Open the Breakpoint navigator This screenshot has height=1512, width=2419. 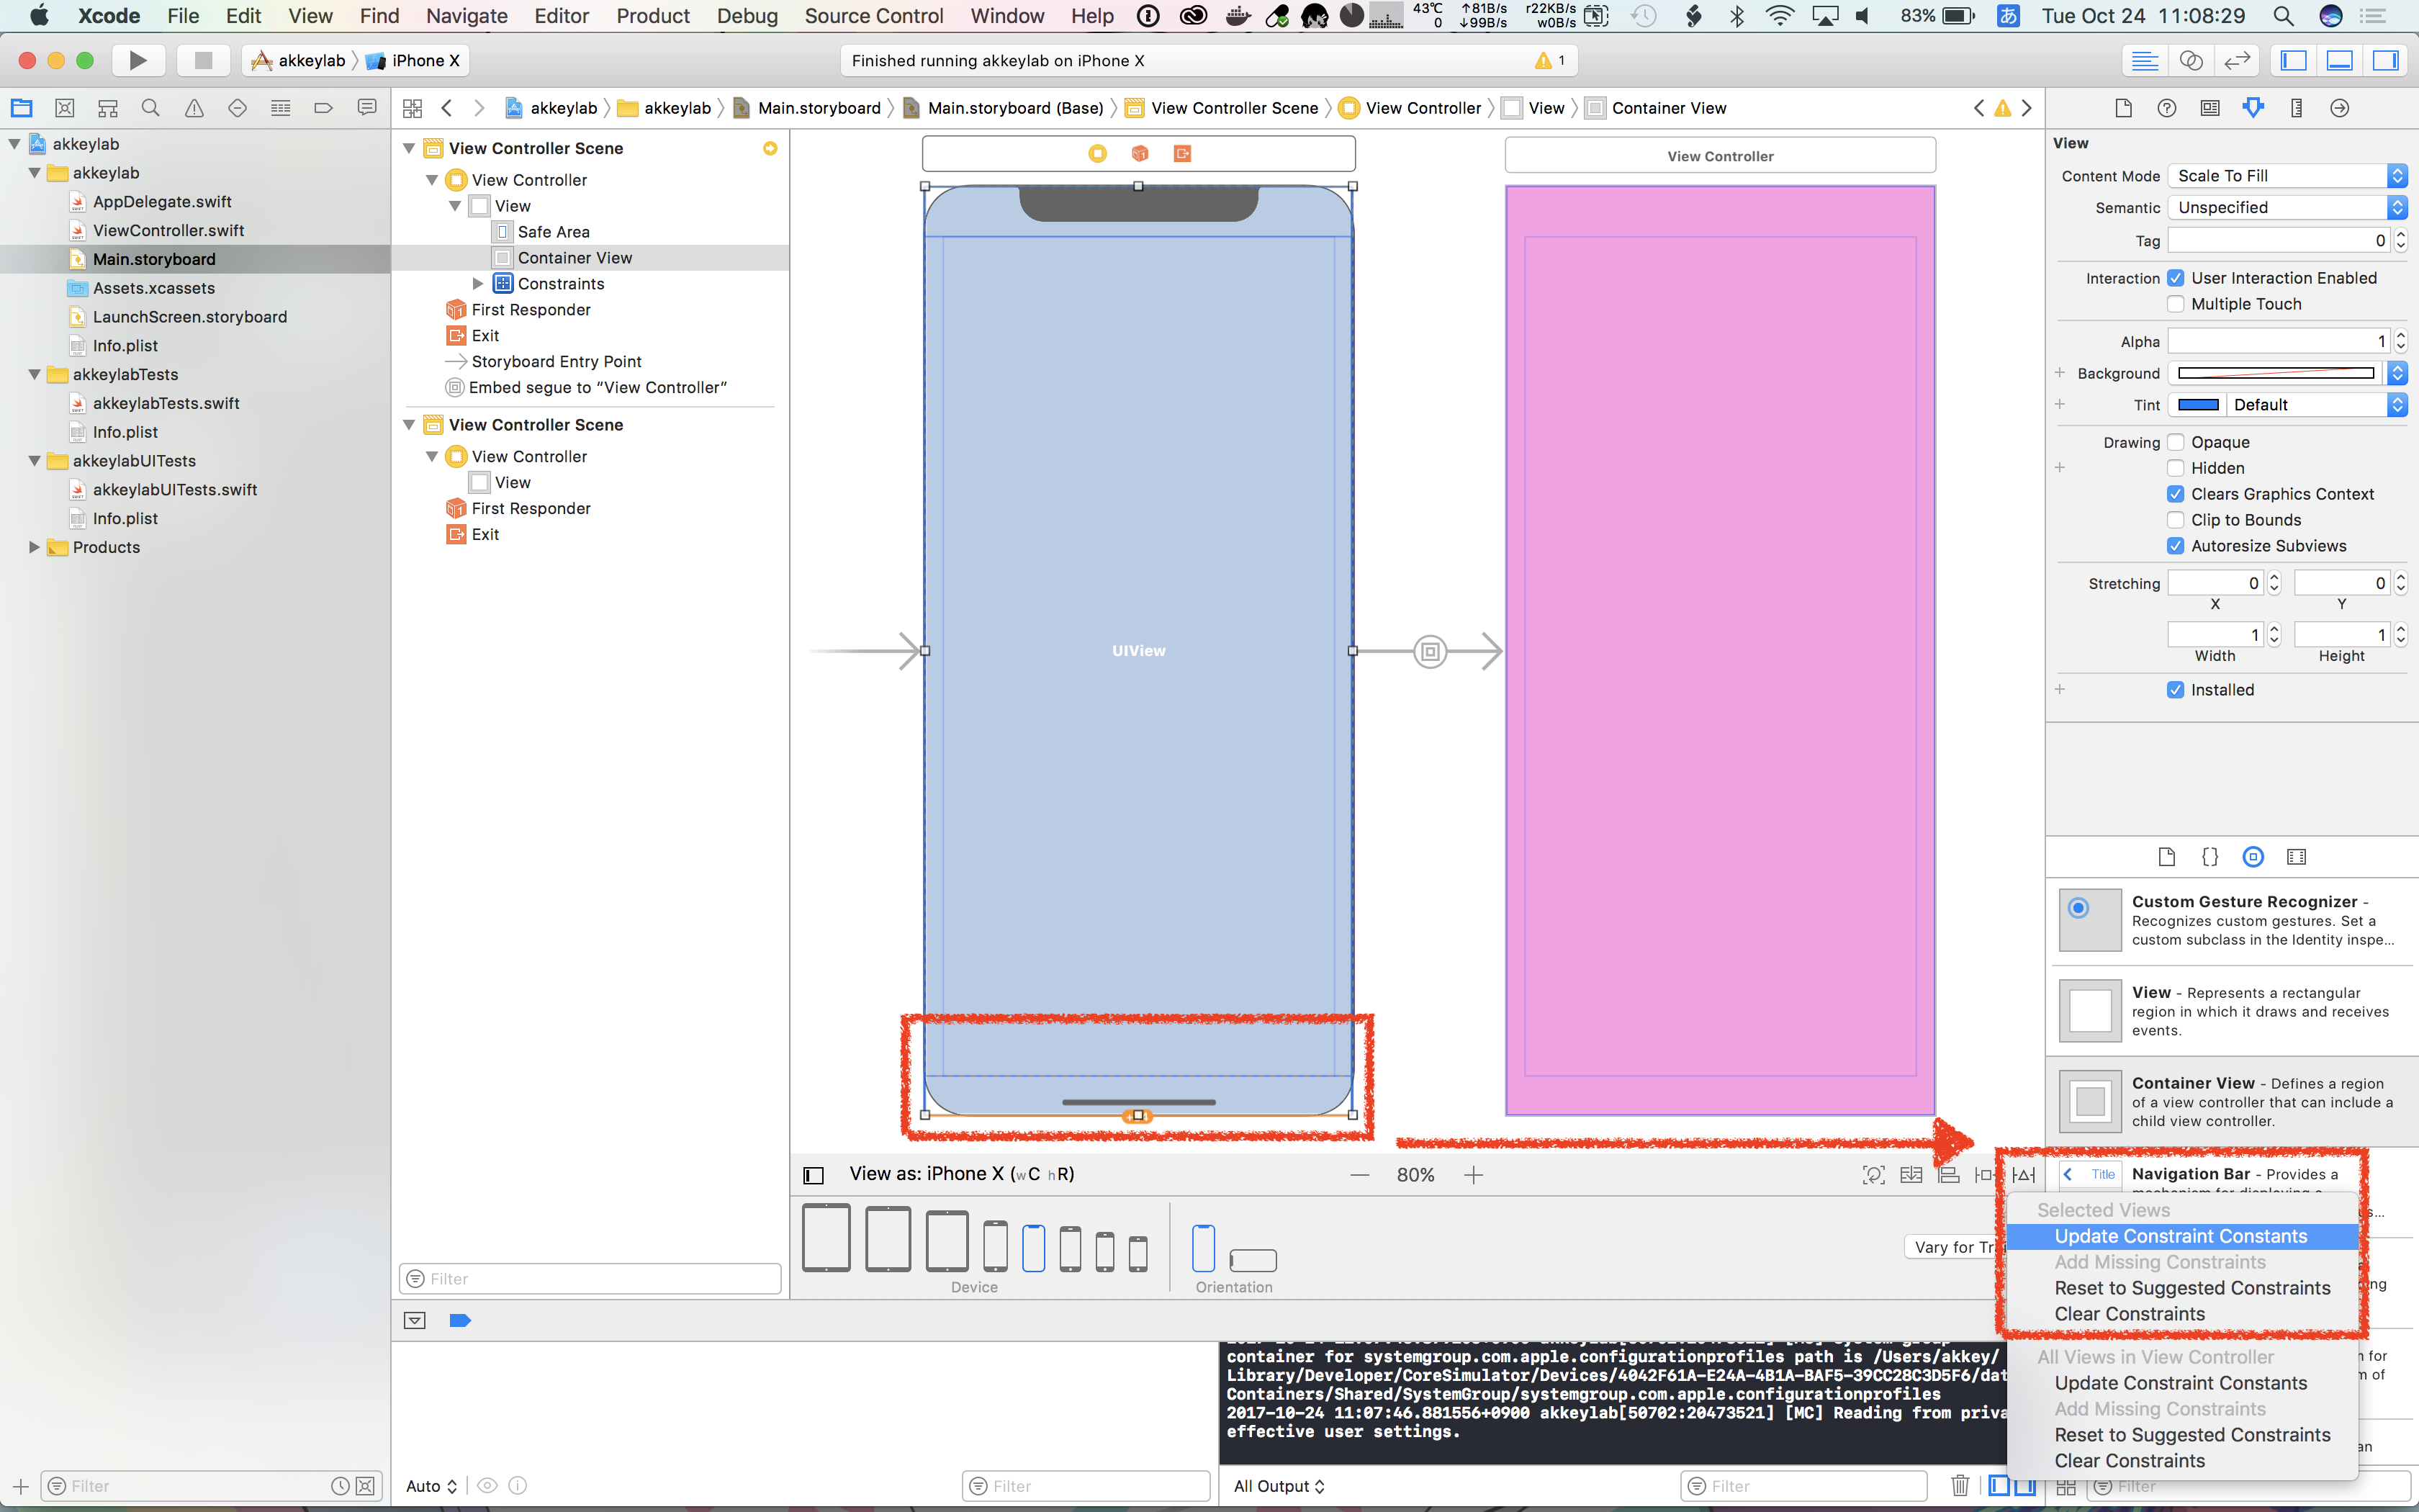coord(323,108)
